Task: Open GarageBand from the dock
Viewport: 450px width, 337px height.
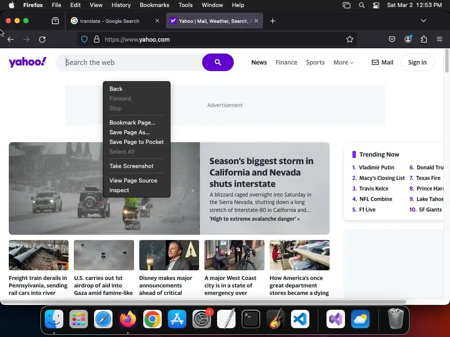Action: (276, 319)
